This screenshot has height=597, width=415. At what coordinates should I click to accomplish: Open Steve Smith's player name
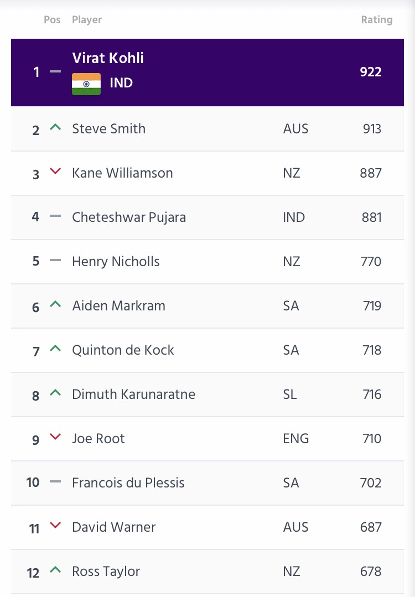(x=109, y=129)
